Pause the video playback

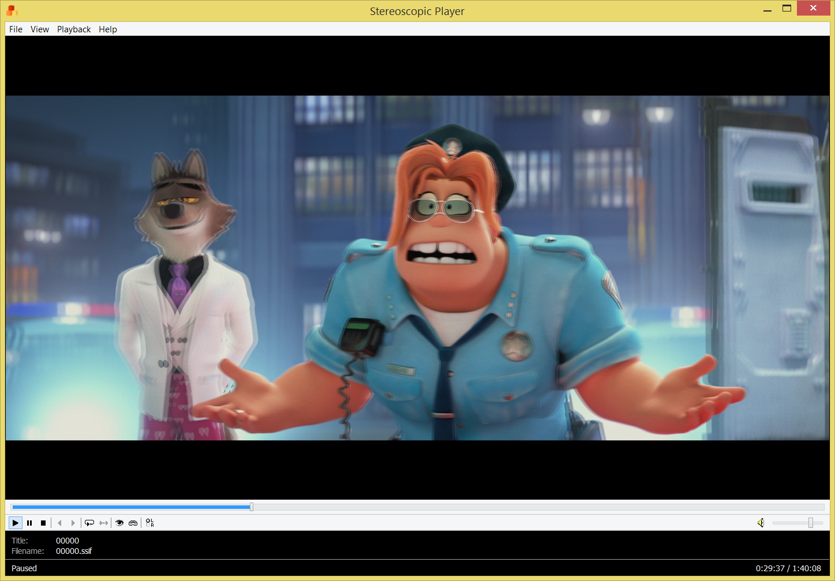(29, 523)
